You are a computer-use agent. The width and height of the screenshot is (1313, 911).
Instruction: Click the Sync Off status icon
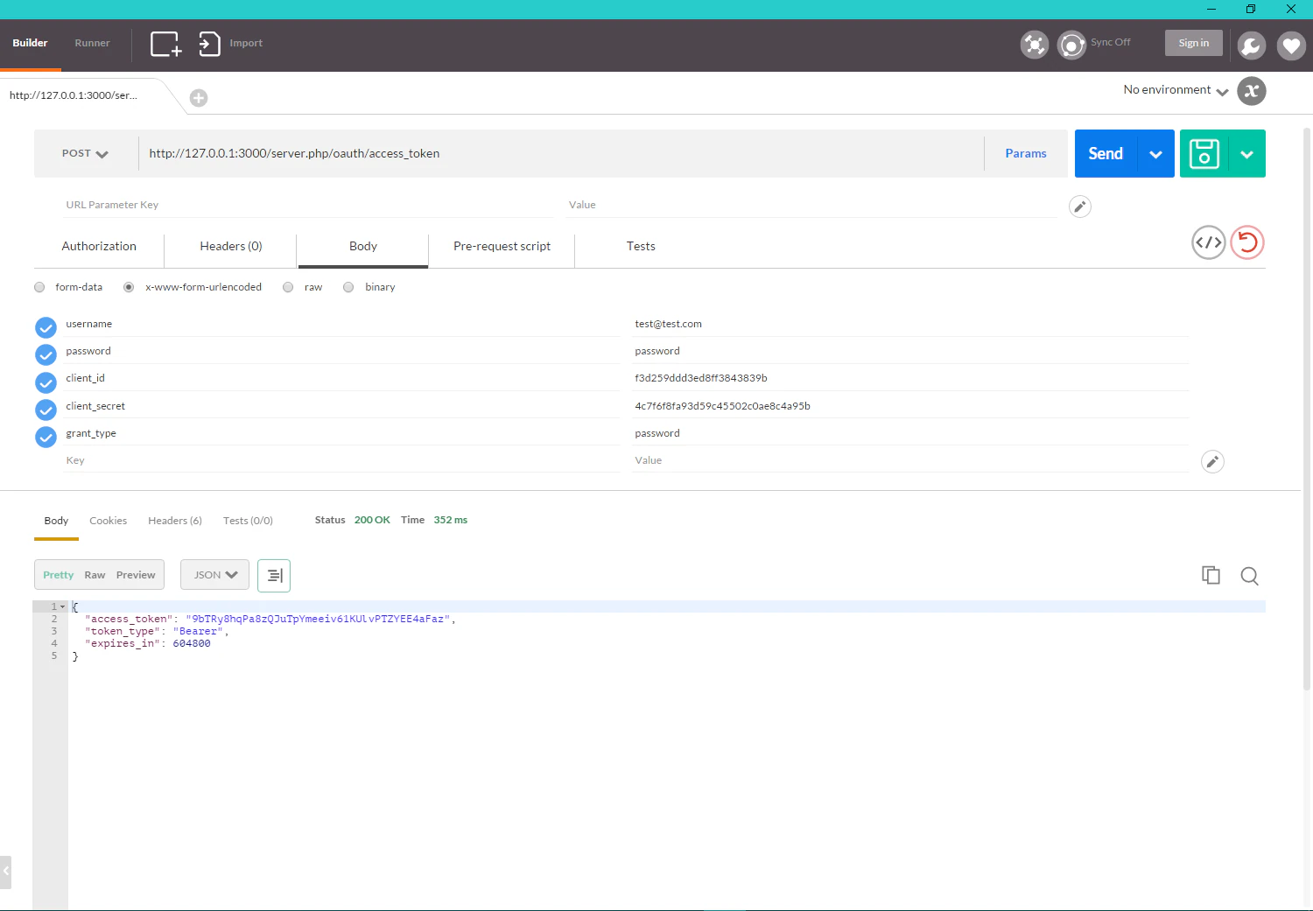(1071, 45)
